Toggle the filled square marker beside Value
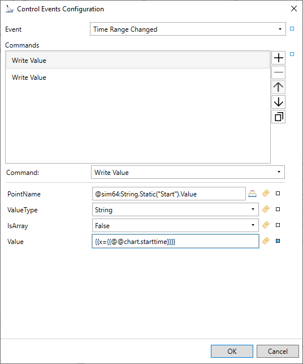This screenshot has width=303, height=364. (278, 241)
